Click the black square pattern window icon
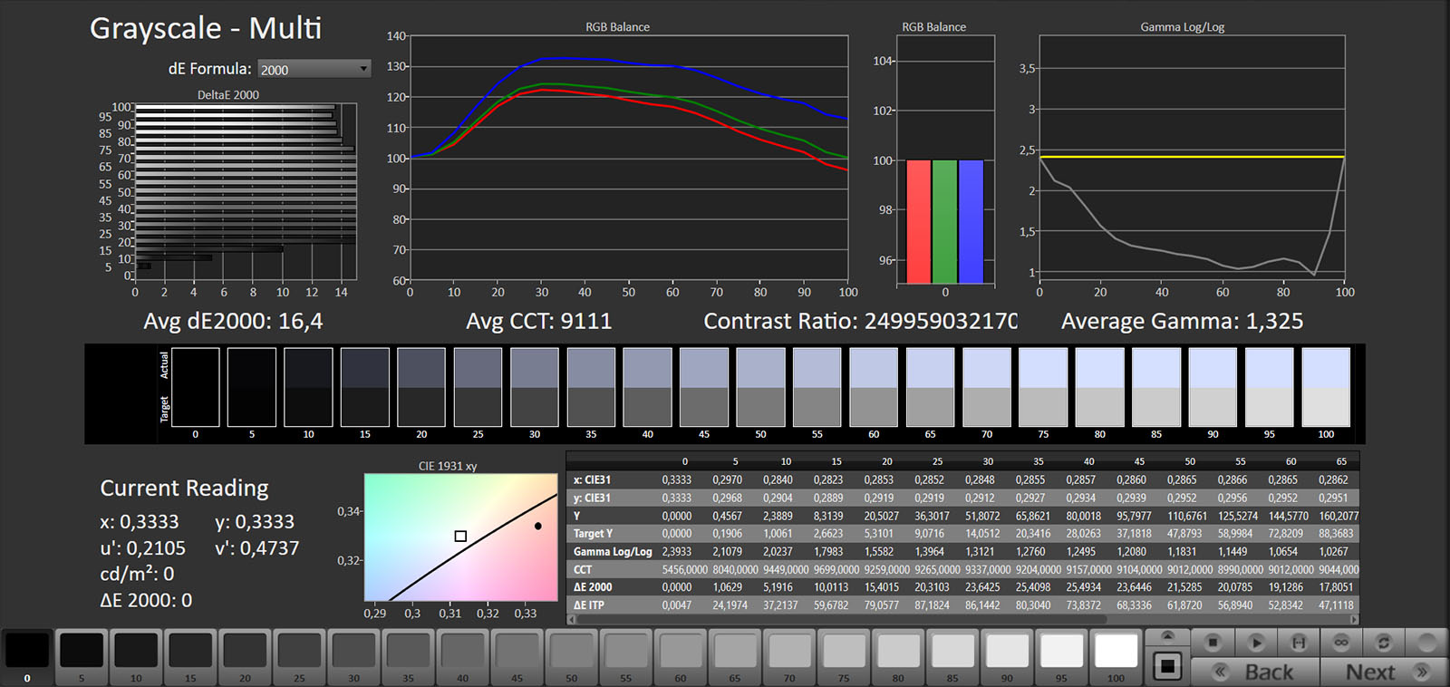The height and width of the screenshot is (687, 1450). (1167, 667)
